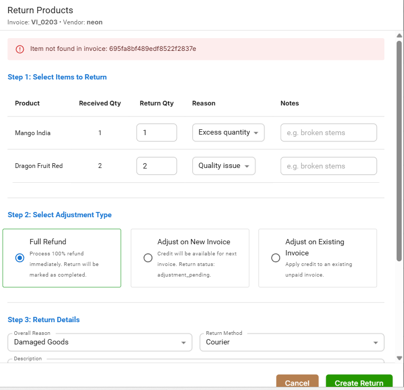Open Dragon Fruit Red reason dropdown
The image size is (404, 390).
pyautogui.click(x=223, y=166)
